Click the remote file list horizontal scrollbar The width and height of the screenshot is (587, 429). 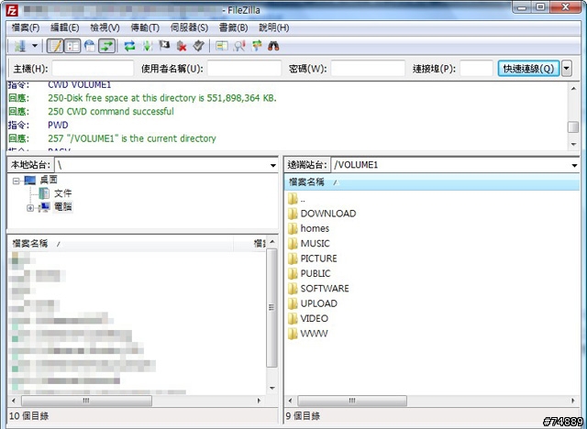point(352,401)
